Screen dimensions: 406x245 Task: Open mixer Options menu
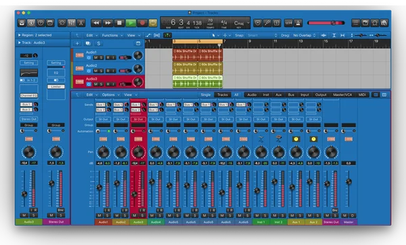[x=111, y=95]
